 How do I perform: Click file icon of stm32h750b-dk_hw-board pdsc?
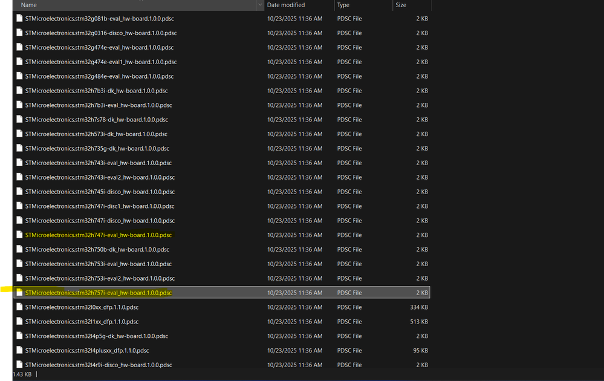[x=19, y=249]
